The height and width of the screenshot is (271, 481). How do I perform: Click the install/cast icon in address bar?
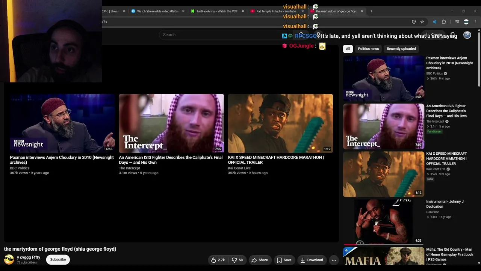[x=414, y=22]
